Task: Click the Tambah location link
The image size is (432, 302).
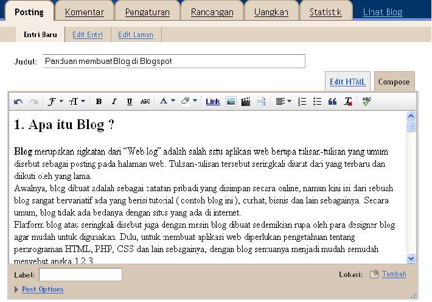Action: tap(394, 274)
